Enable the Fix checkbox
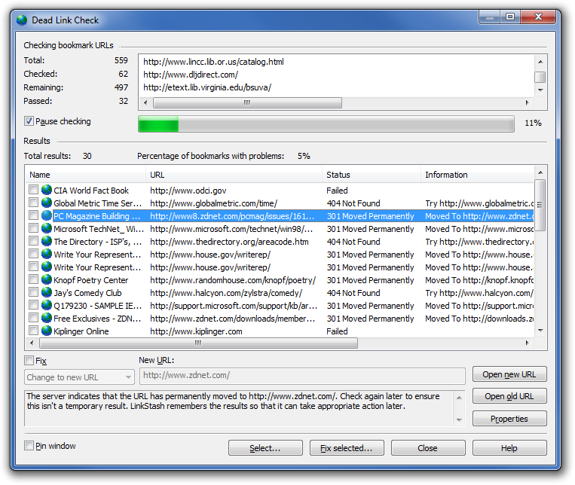 (29, 361)
